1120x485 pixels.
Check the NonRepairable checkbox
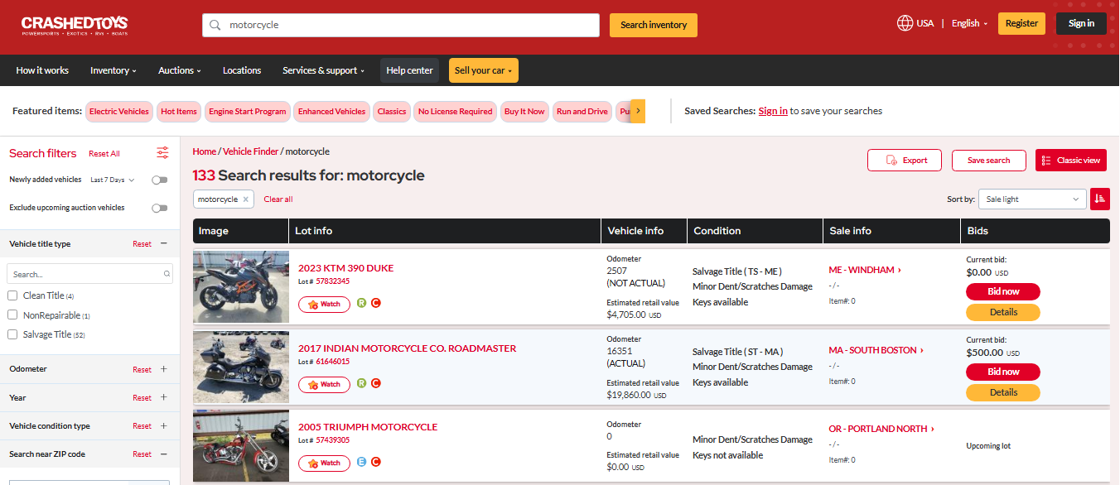click(x=12, y=315)
